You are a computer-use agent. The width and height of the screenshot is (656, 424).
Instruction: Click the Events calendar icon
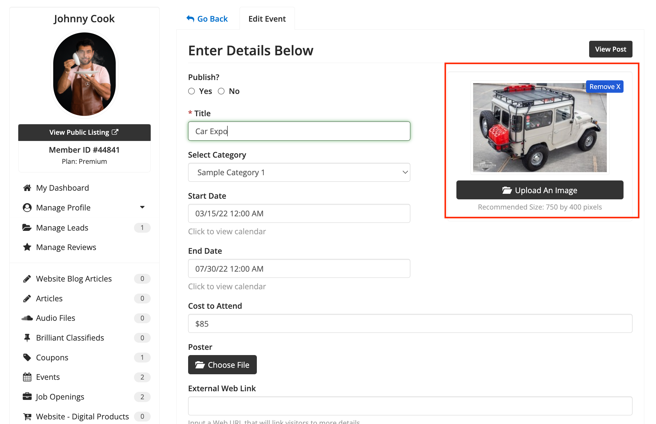pos(27,377)
